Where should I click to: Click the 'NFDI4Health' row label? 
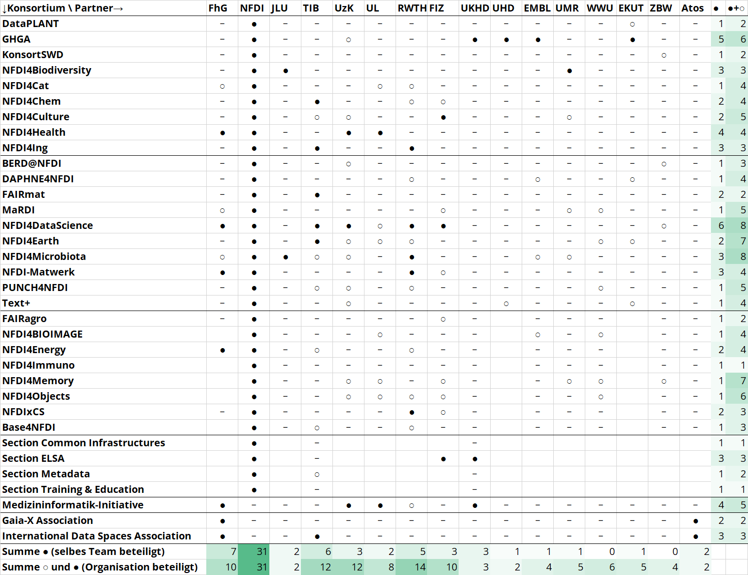[x=34, y=132]
